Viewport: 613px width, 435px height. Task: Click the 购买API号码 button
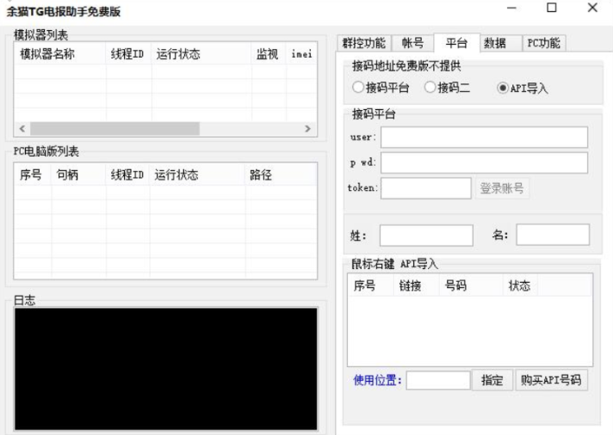(552, 381)
